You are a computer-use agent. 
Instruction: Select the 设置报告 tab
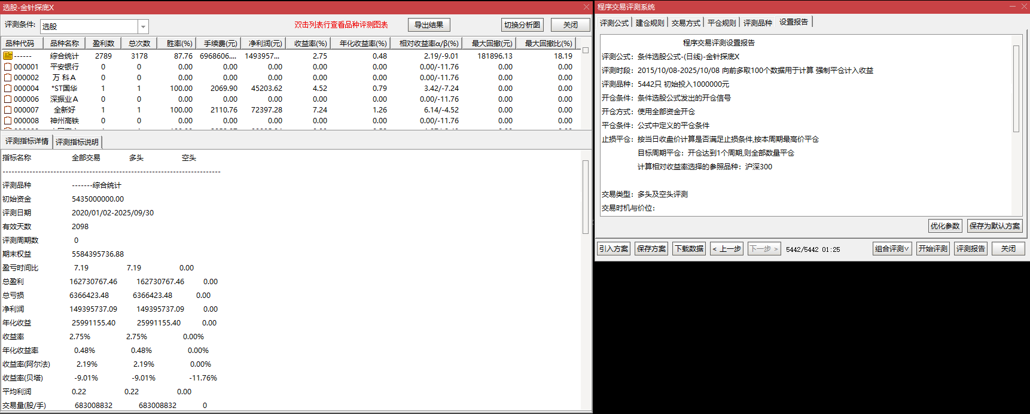click(794, 22)
